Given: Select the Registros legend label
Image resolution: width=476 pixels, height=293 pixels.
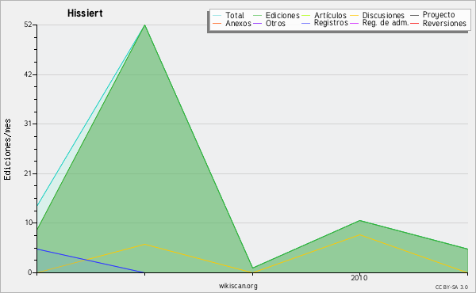Looking at the screenshot, I should (x=331, y=23).
